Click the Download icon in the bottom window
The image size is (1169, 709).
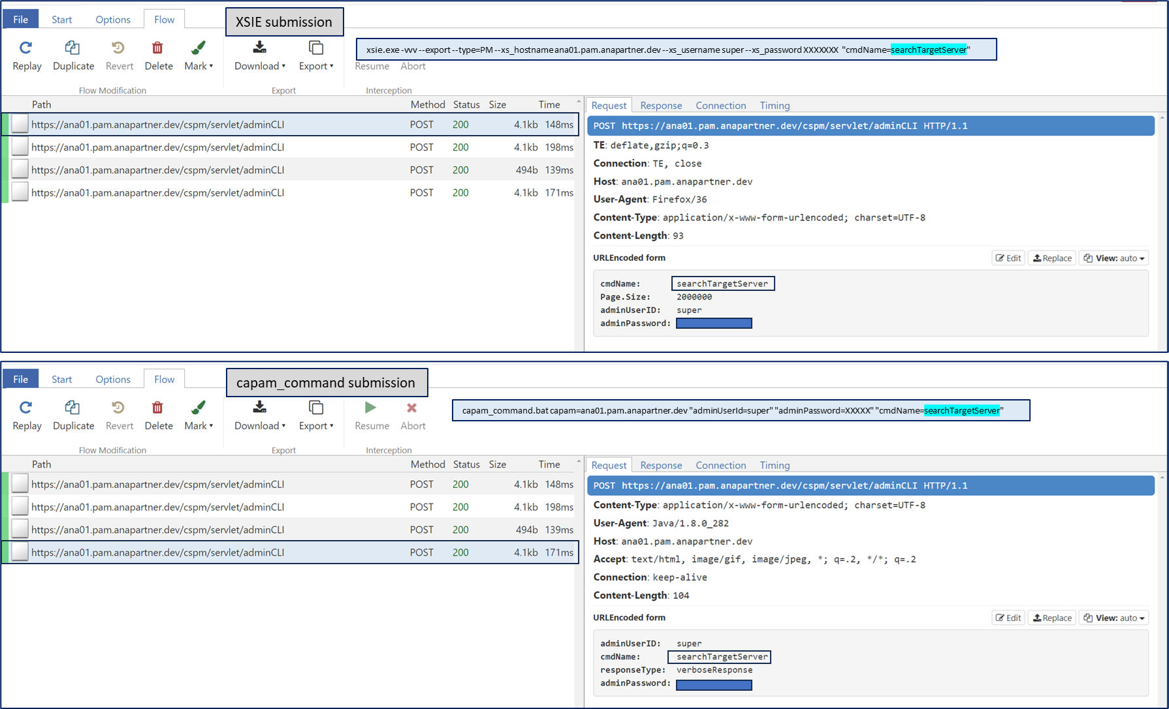259,408
